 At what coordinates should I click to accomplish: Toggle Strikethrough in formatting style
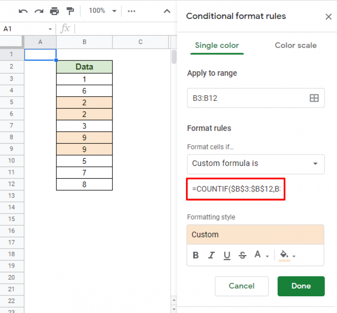[x=242, y=255]
